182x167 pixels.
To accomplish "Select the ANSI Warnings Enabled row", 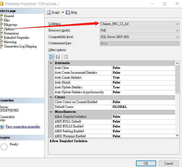I will click(x=115, y=136).
